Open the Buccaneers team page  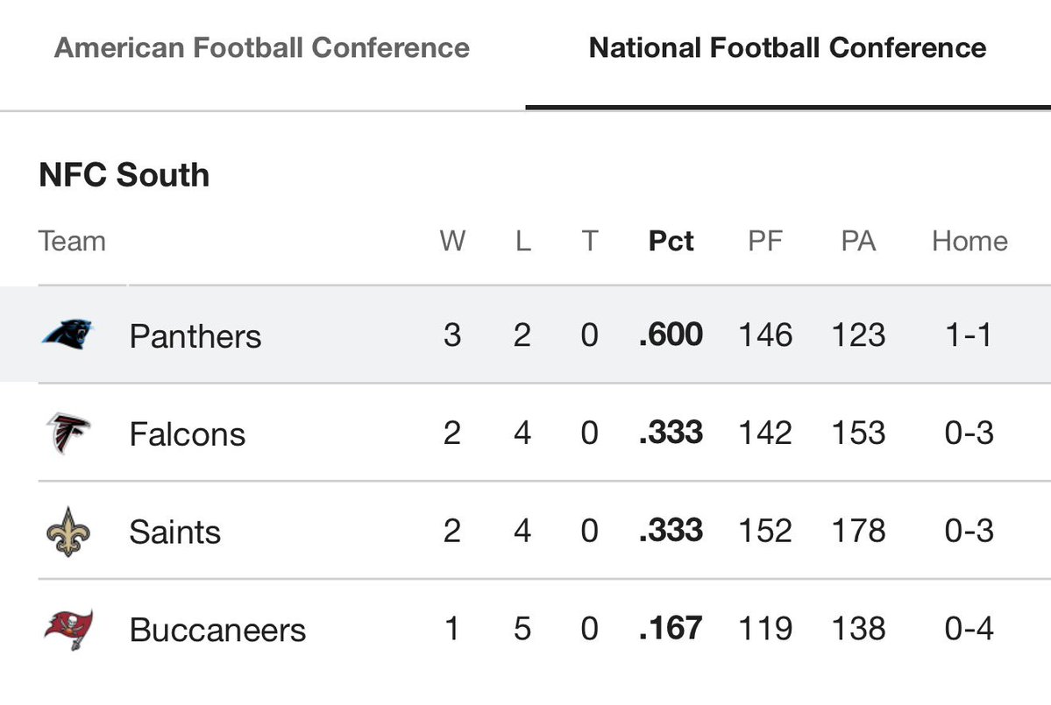[218, 630]
